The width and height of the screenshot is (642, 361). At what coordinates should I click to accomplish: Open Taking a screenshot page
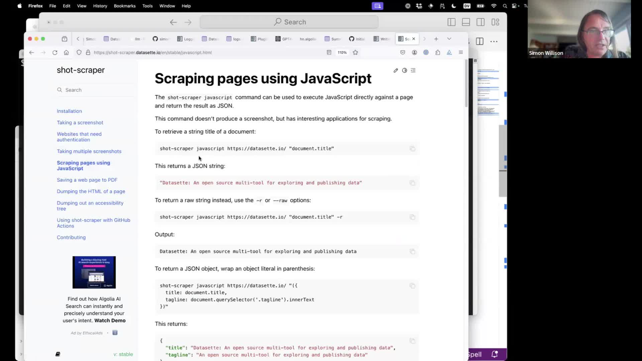click(80, 123)
